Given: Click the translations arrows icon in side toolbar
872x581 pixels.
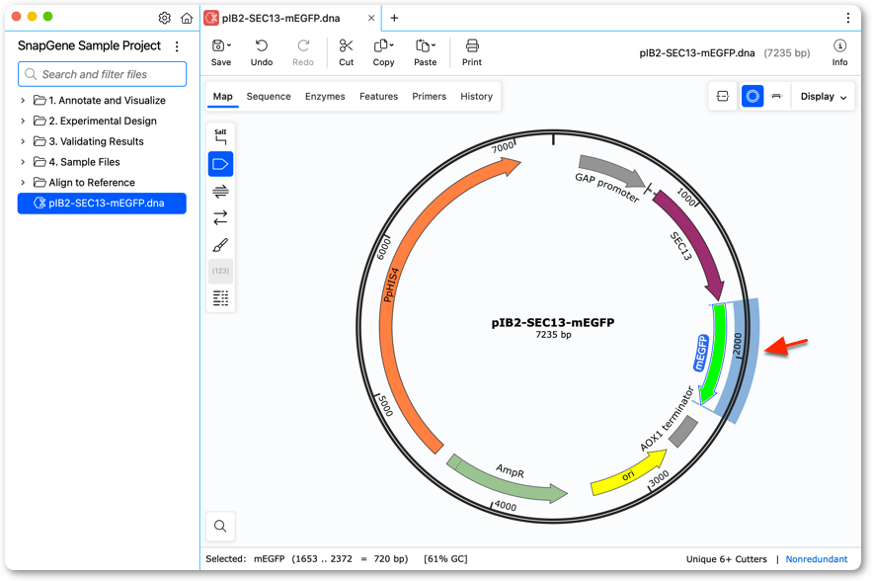Looking at the screenshot, I should (x=221, y=217).
